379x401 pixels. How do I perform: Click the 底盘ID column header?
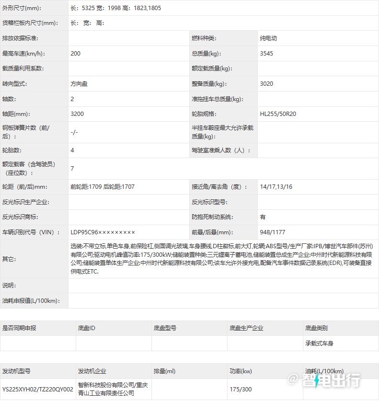click(x=86, y=328)
